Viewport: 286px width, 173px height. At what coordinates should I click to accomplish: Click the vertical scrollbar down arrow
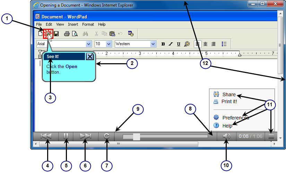[x=280, y=138]
